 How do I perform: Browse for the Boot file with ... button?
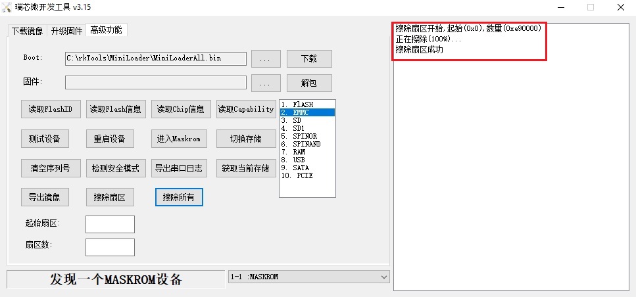click(266, 58)
